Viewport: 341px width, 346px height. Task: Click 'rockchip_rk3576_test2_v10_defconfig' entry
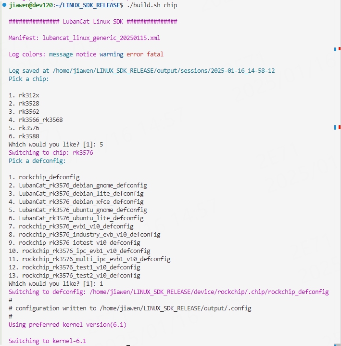click(81, 275)
